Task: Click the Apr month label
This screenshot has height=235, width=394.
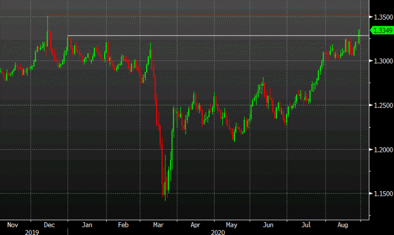Action: pyautogui.click(x=195, y=225)
